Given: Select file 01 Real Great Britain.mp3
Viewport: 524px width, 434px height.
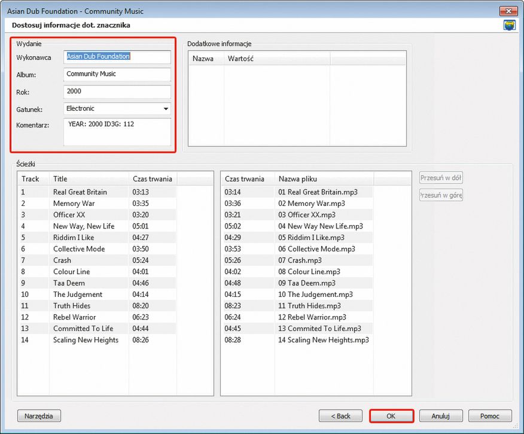Looking at the screenshot, I should pos(318,192).
